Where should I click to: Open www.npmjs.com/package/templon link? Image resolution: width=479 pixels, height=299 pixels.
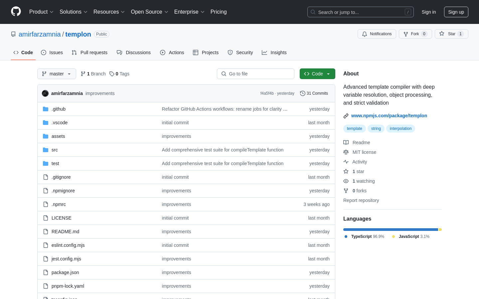click(389, 116)
